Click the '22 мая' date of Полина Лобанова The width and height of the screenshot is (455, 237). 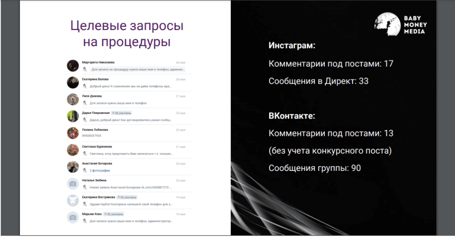[181, 130]
